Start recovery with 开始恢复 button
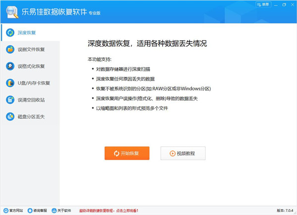 [x=127, y=153]
